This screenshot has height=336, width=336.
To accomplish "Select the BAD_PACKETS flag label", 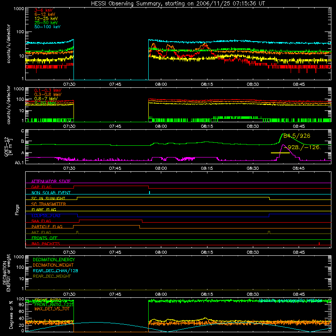I will tap(46, 244).
